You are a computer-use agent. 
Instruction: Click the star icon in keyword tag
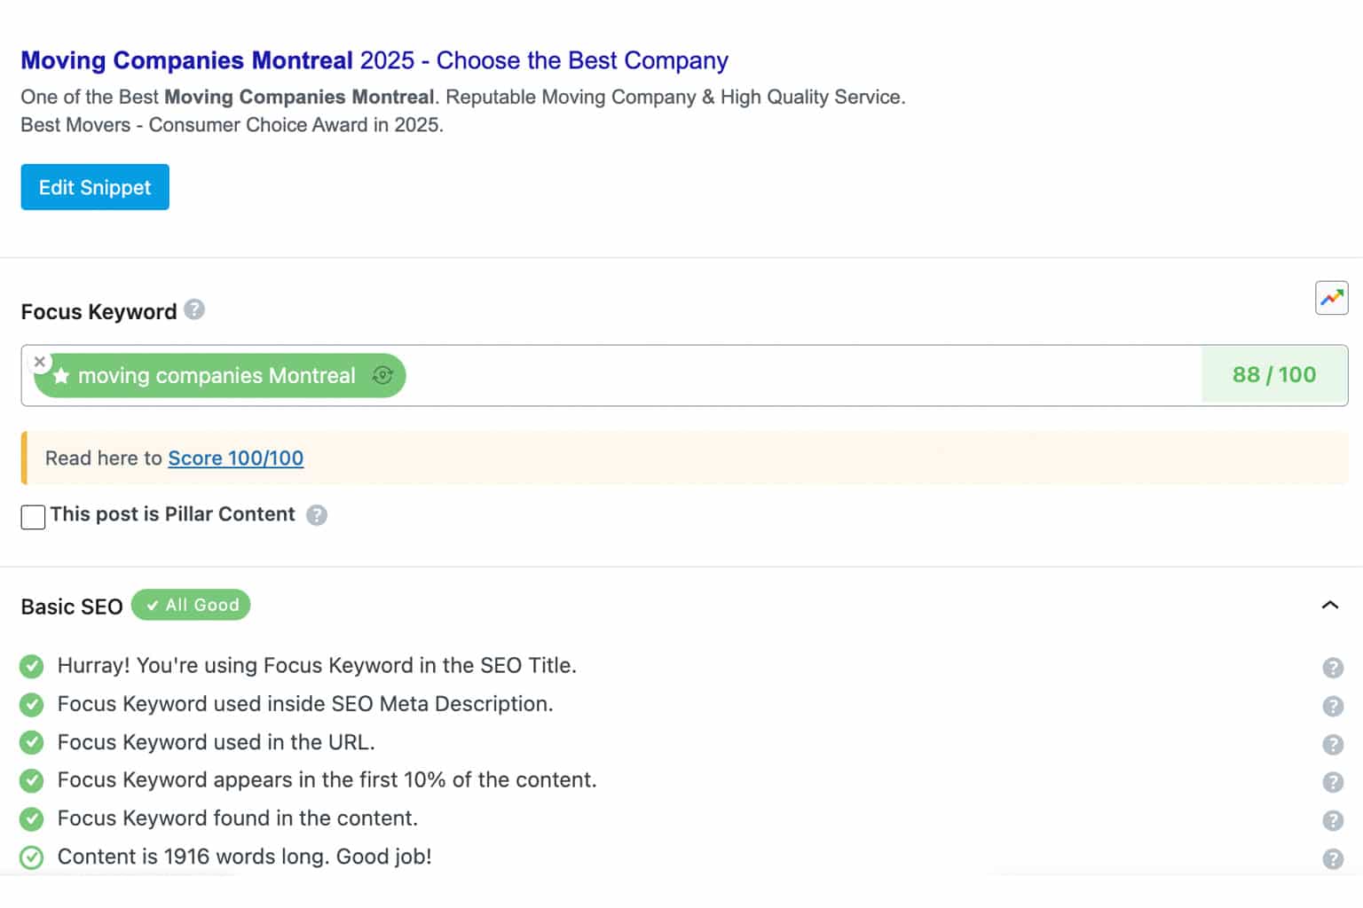coord(61,376)
